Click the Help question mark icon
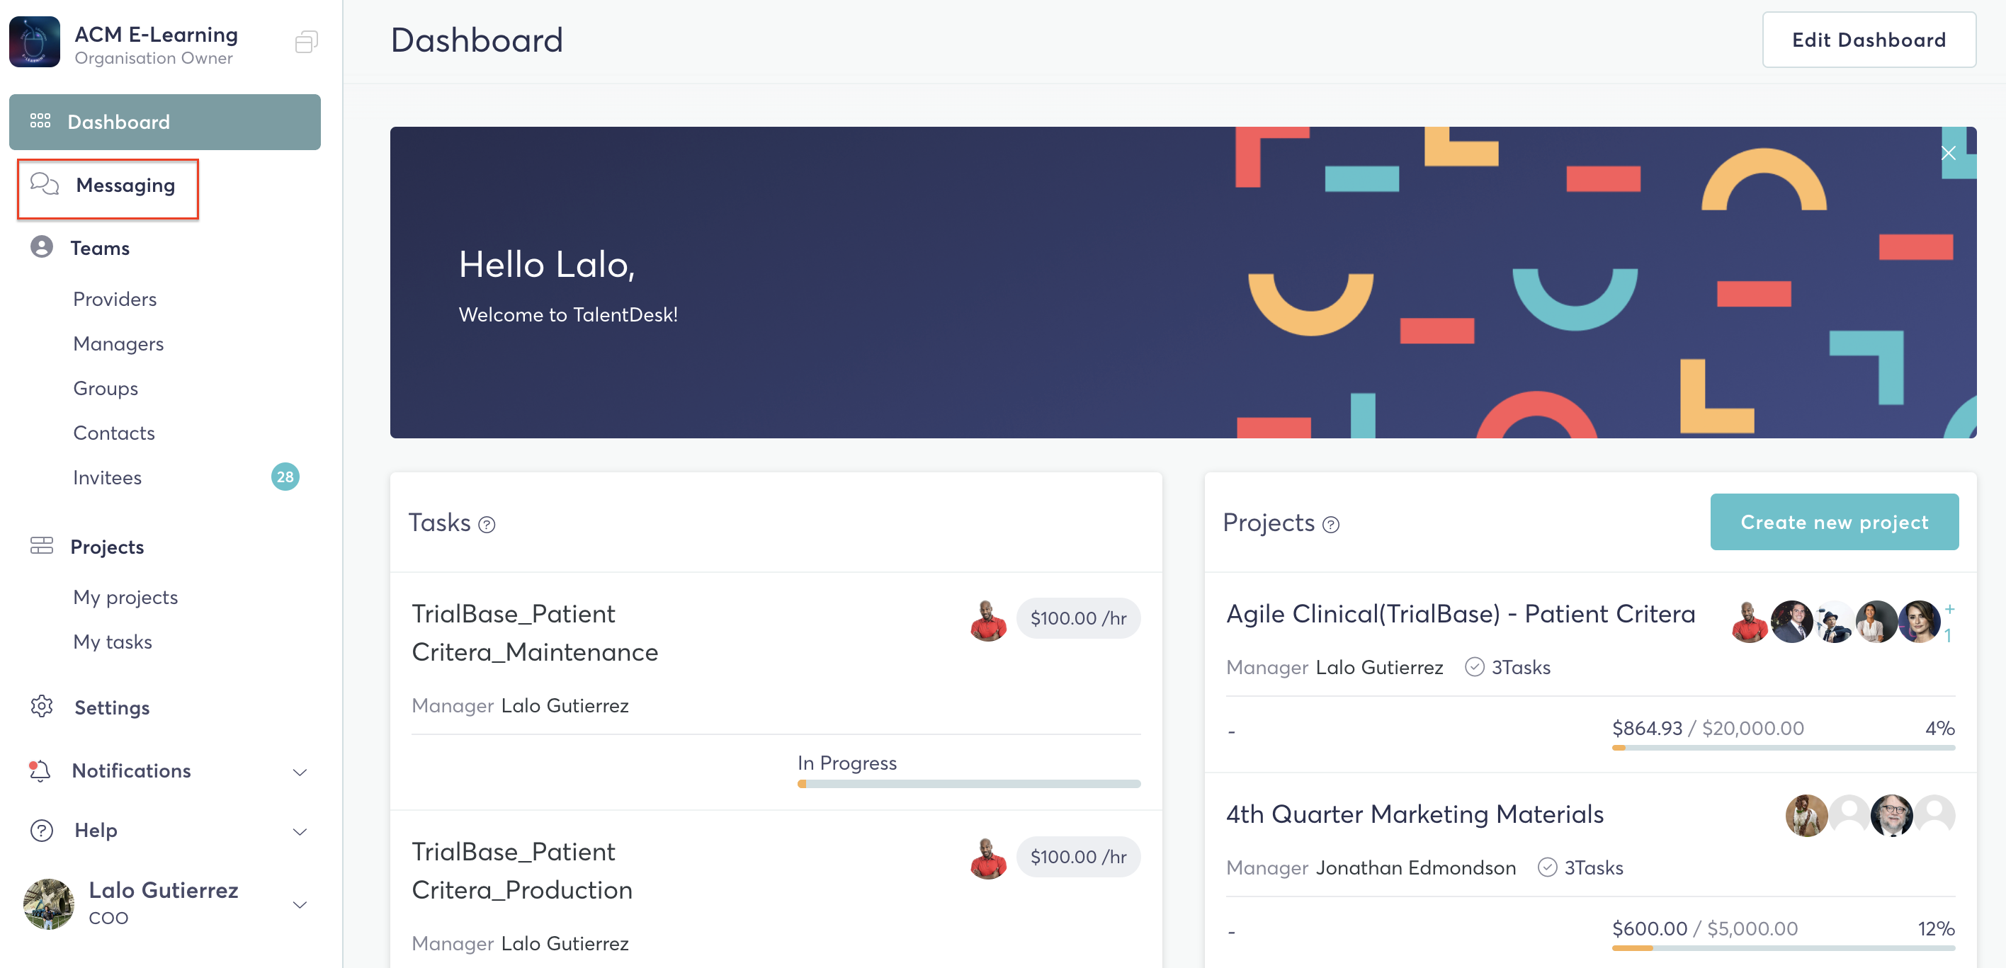The height and width of the screenshot is (968, 2006). click(41, 830)
